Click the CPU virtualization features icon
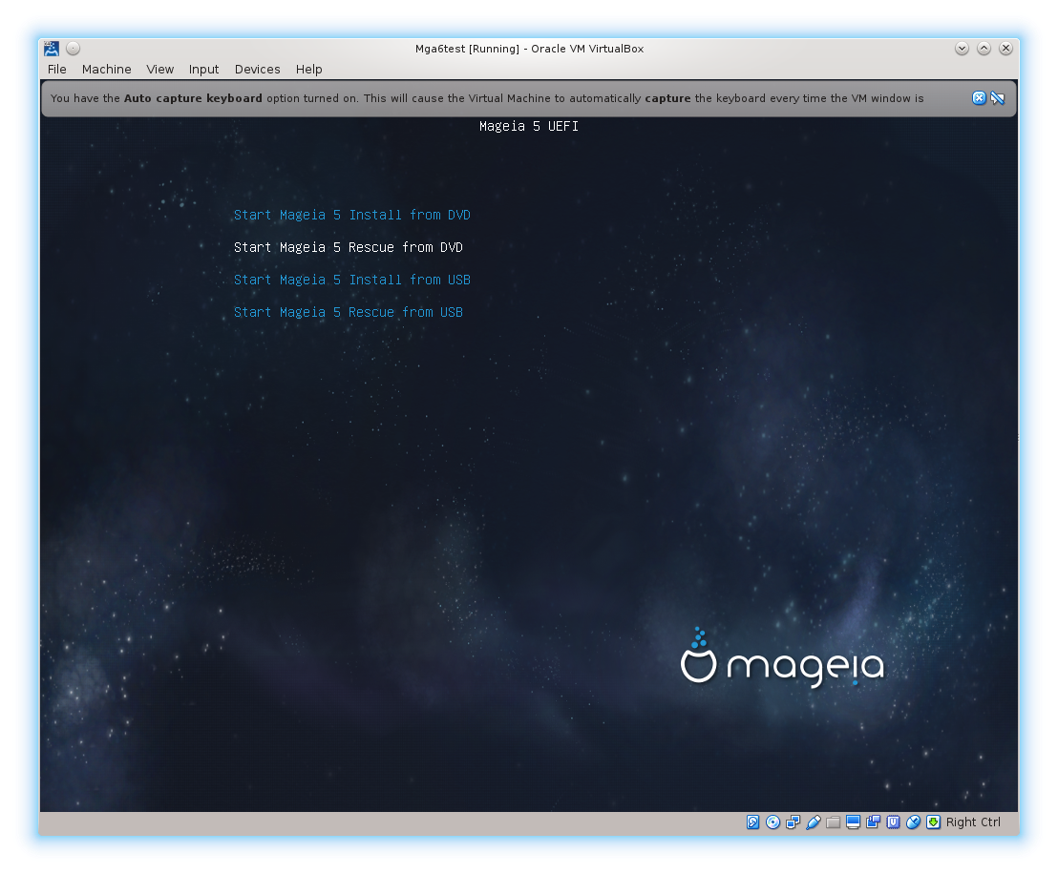The height and width of the screenshot is (874, 1058). 894,822
